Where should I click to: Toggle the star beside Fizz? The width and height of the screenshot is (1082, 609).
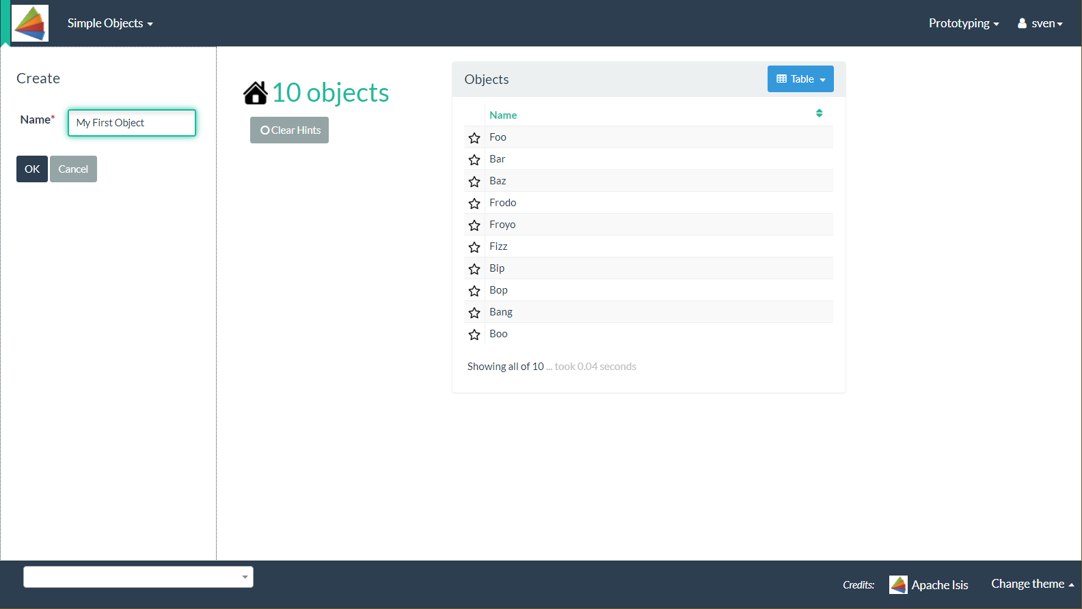click(x=474, y=247)
